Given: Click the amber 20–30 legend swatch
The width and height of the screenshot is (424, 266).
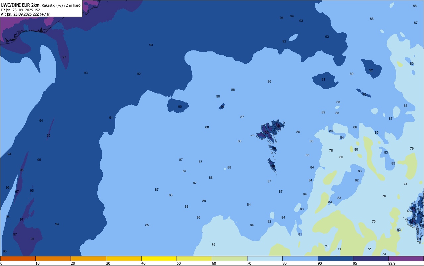Looking at the screenshot, I should click(x=88, y=258).
